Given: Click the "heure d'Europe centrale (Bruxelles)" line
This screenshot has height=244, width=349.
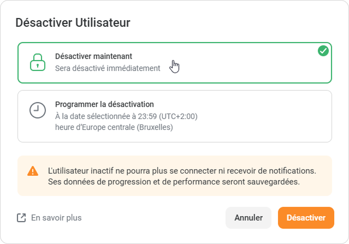Looking at the screenshot, I should click(x=114, y=127).
